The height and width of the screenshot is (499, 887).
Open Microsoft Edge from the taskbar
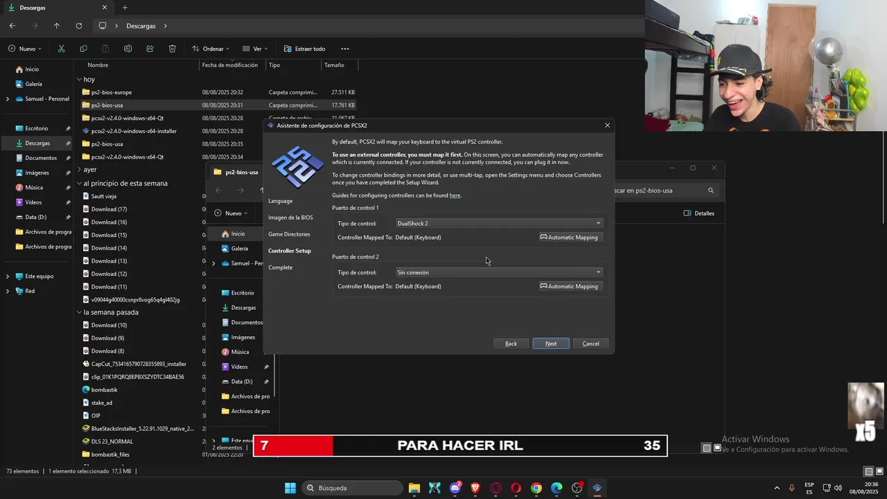point(556,488)
